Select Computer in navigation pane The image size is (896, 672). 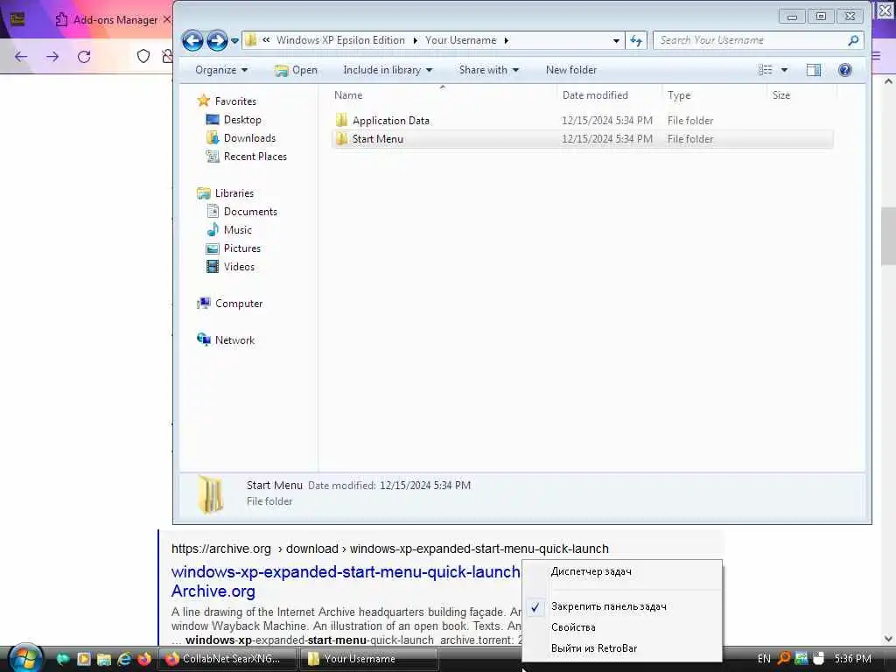tap(230, 304)
